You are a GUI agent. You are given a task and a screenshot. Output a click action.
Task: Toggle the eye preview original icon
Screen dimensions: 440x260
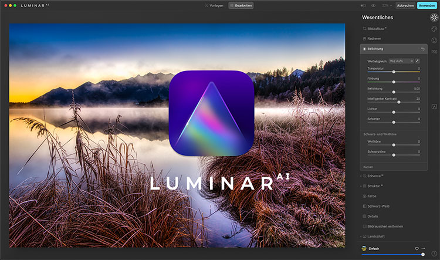[373, 6]
